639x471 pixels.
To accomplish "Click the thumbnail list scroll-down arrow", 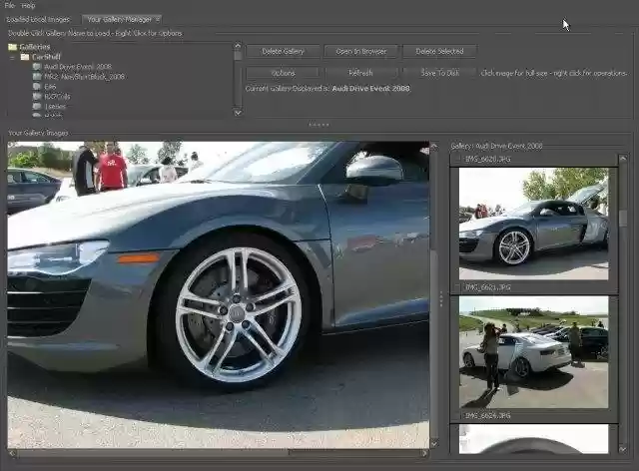I will click(623, 449).
